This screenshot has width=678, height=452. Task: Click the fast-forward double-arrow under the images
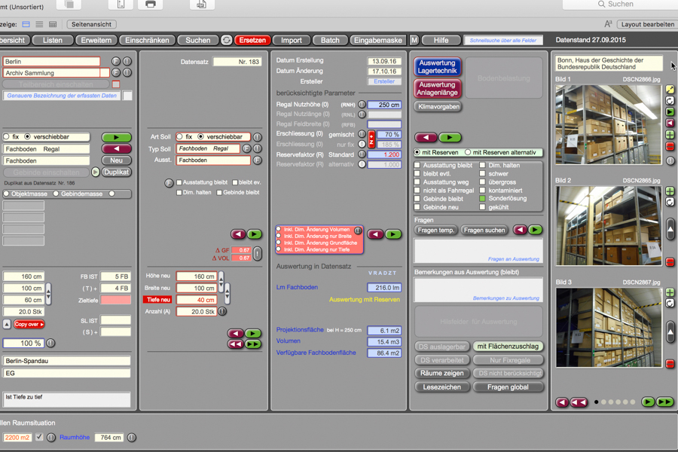pyautogui.click(x=664, y=402)
